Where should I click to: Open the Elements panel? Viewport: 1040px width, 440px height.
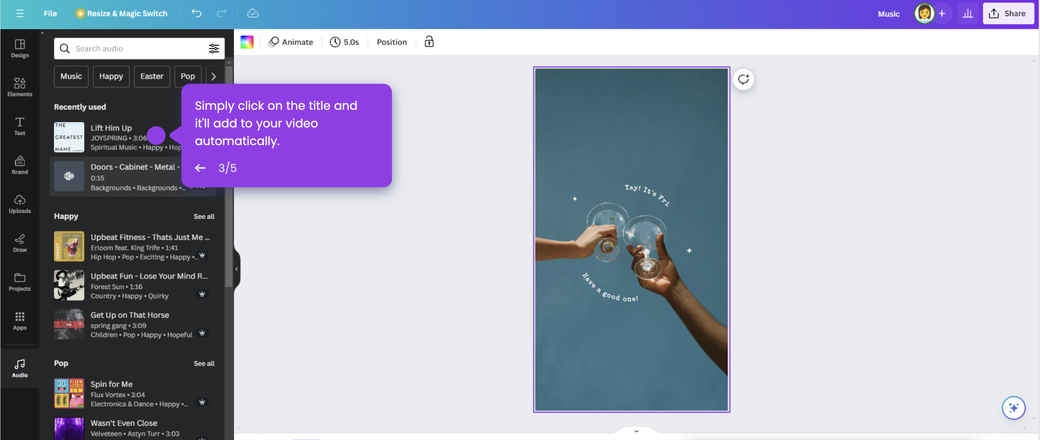pos(19,87)
